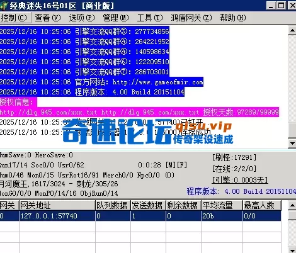Click log line with QQ群 140598634
Screen dimensions: 296x253
[x=84, y=52]
